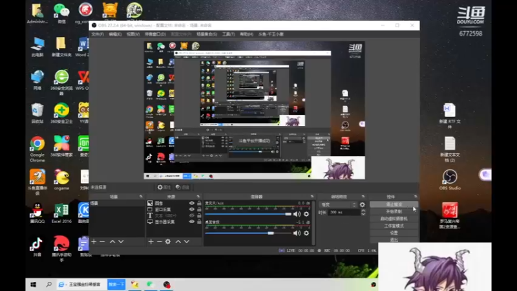This screenshot has width=517, height=291.
Task: Open 麦克风/Aux audio settings gear
Action: tap(306, 214)
